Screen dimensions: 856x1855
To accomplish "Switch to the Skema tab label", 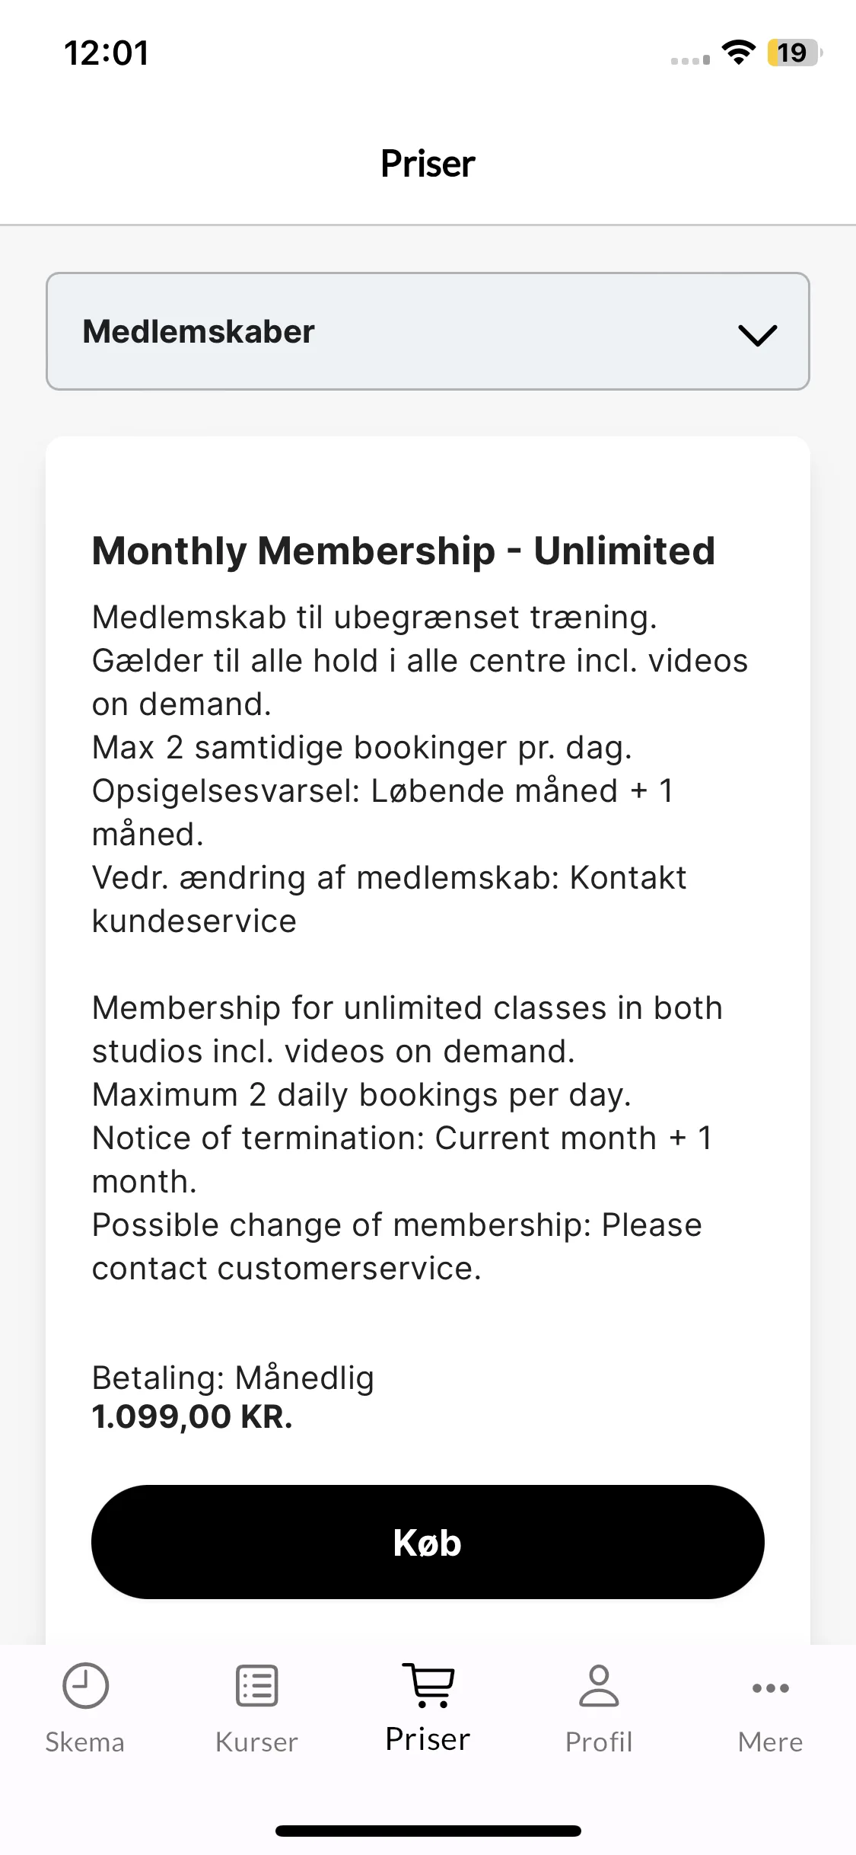I will (x=84, y=1742).
